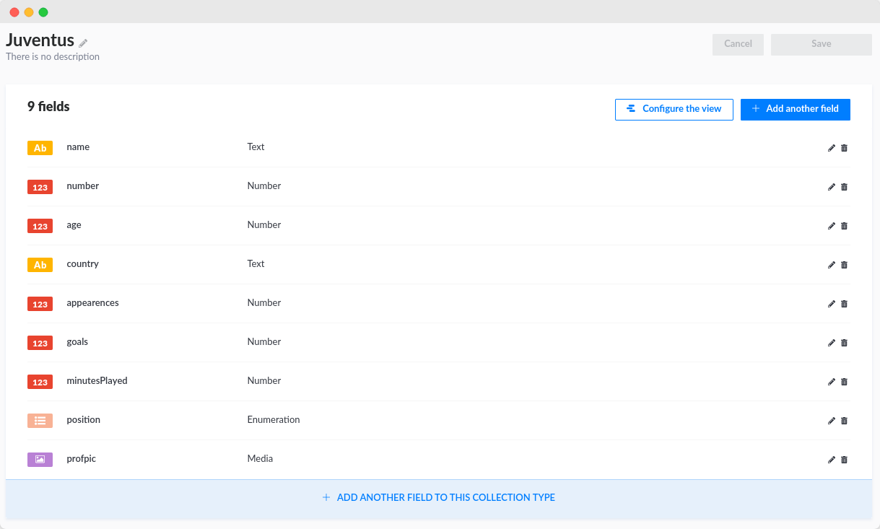Click the pencil icon for number field
This screenshot has height=529, width=880.
click(x=832, y=187)
